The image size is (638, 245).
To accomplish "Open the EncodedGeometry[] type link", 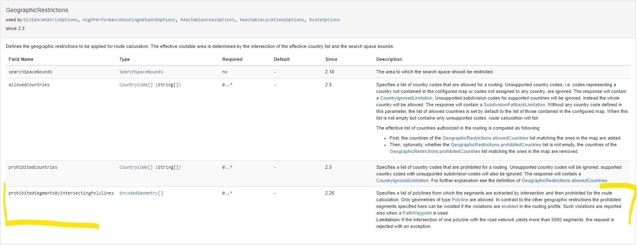I will (x=141, y=193).
